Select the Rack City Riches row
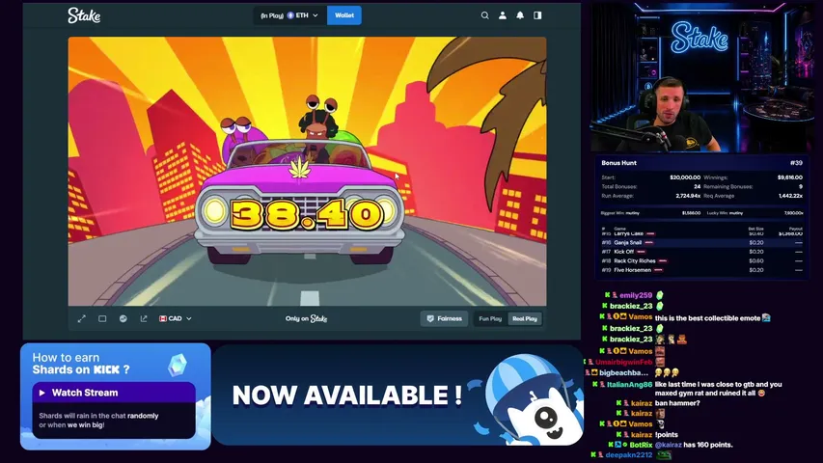Viewport: 823px width, 463px height. (x=701, y=260)
